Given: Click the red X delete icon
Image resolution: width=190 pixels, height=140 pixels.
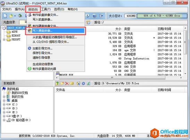Looking at the screenshot, I should 67,83.
